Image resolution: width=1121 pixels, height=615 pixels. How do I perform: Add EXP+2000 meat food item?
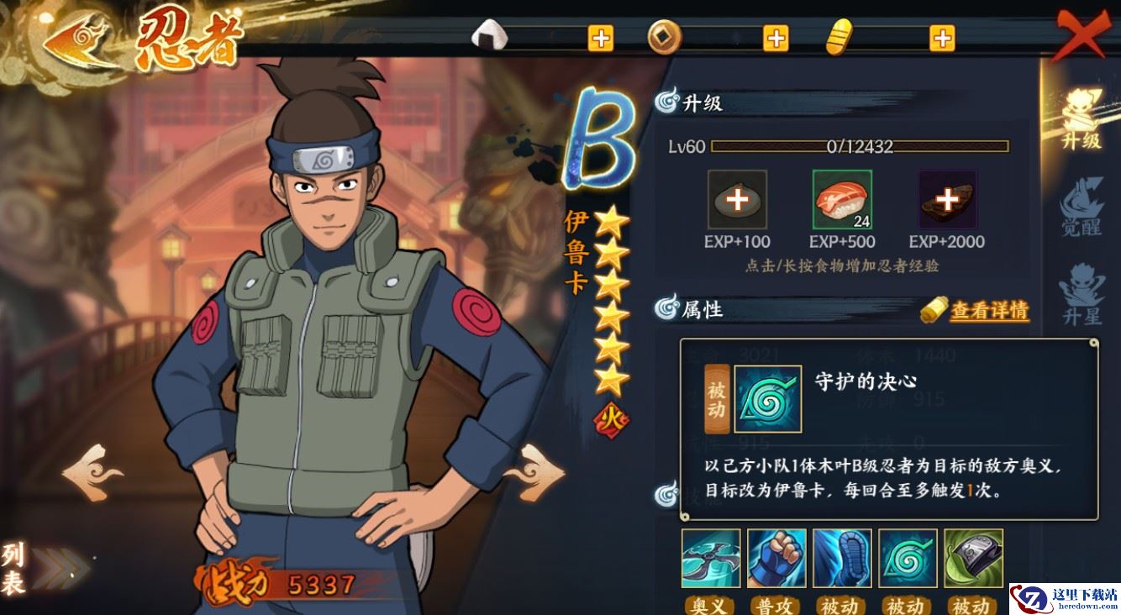click(947, 200)
